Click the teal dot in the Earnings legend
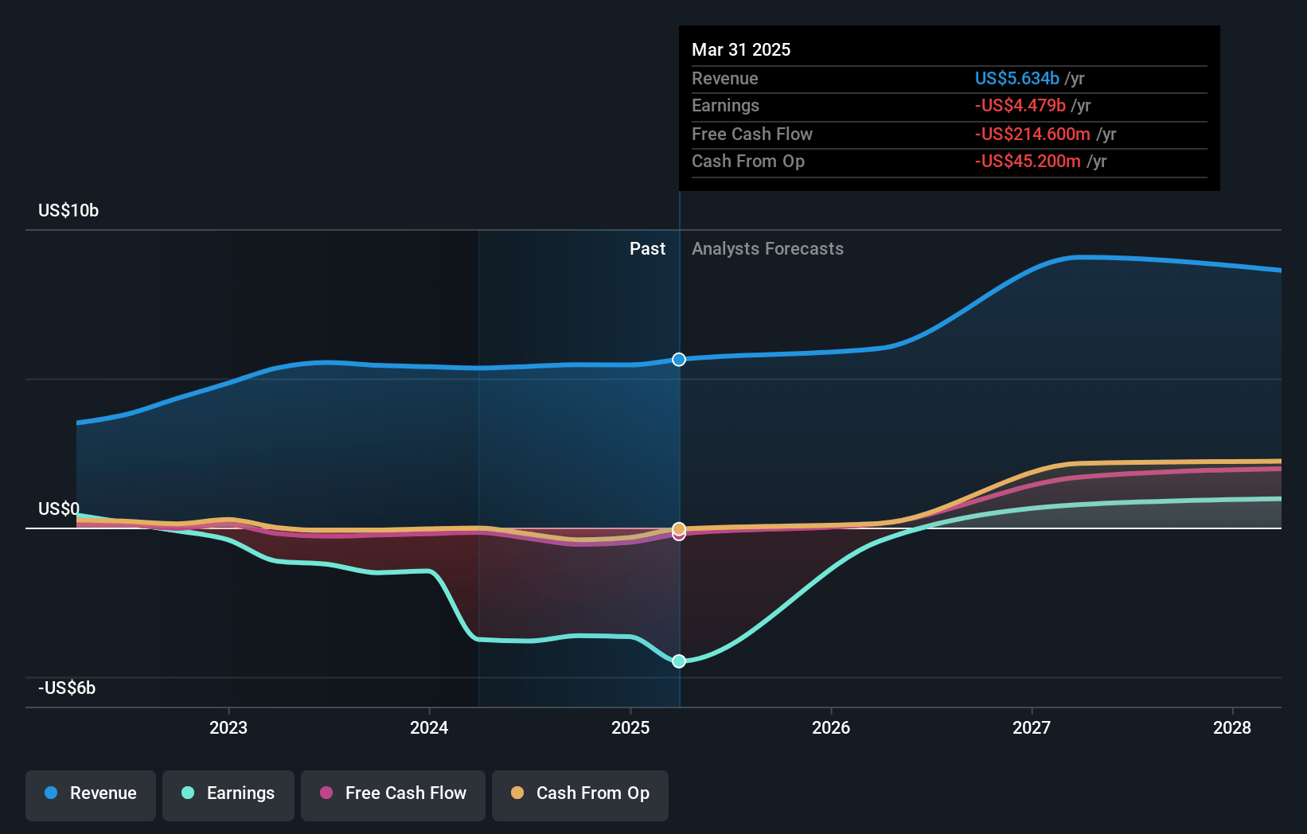Image resolution: width=1307 pixels, height=834 pixels. 188,793
